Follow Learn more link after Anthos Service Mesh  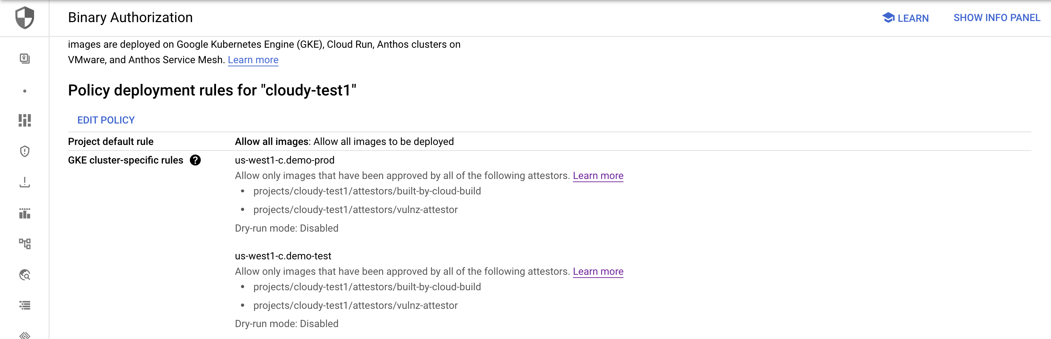pyautogui.click(x=253, y=60)
